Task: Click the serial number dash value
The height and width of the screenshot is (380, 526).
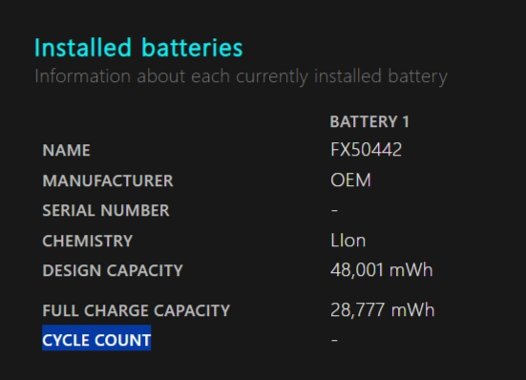Action: [334, 210]
